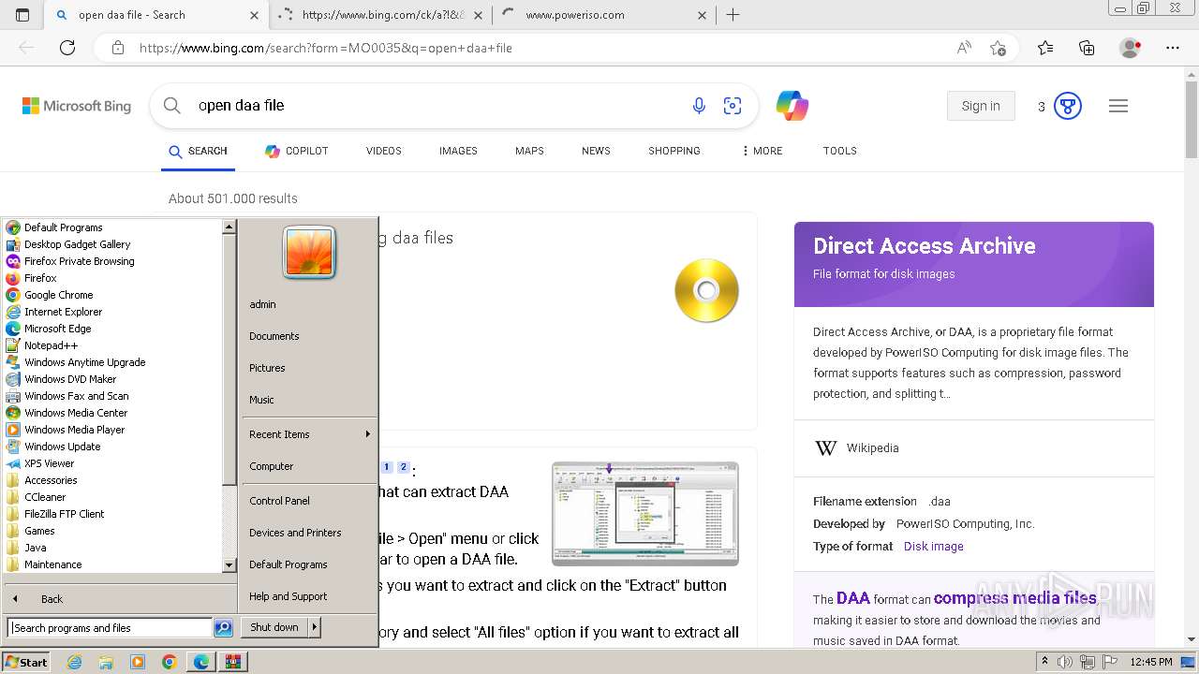This screenshot has height=674, width=1199.
Task: Expand the Games folder
Action: point(39,531)
